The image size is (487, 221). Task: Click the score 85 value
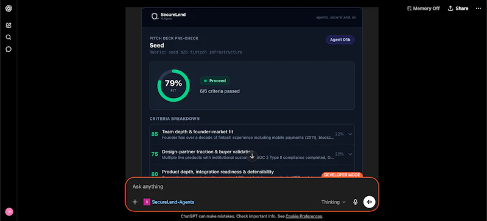click(x=155, y=135)
